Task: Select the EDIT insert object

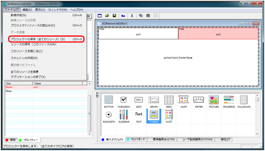Action: click(x=139, y=101)
